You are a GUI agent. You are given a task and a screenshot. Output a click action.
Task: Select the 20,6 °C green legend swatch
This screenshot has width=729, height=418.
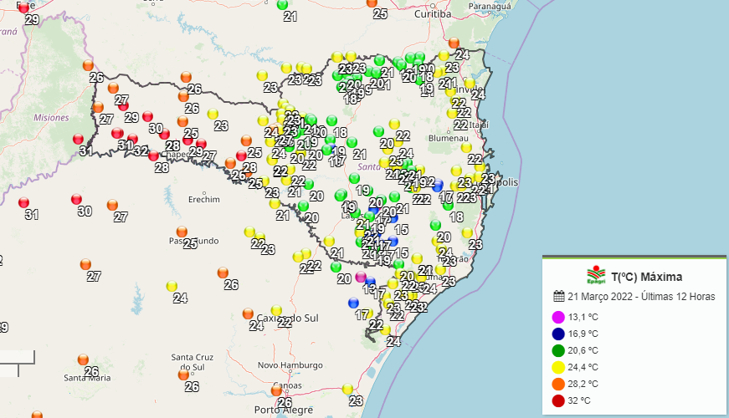(x=558, y=350)
